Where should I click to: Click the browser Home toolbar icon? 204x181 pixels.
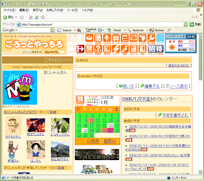43,17
